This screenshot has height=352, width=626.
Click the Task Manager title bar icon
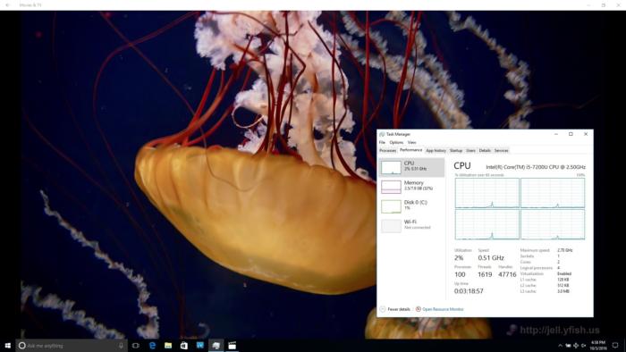[x=382, y=134]
